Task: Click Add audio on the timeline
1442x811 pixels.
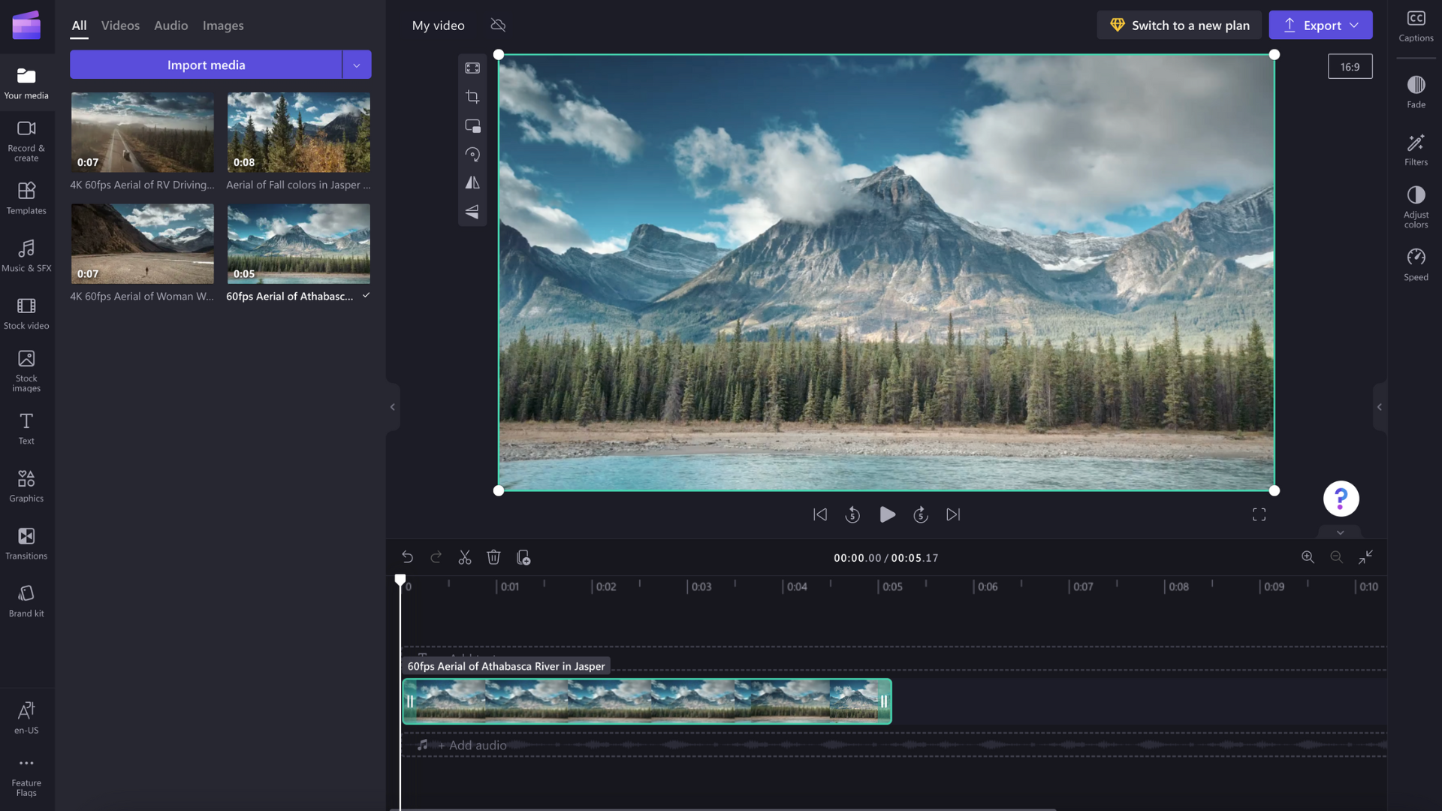Action: 472,745
